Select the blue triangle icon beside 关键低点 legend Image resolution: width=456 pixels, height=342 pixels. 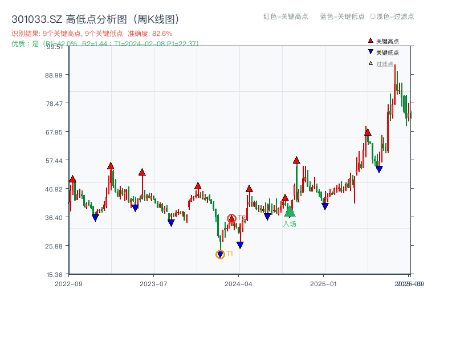coord(370,52)
